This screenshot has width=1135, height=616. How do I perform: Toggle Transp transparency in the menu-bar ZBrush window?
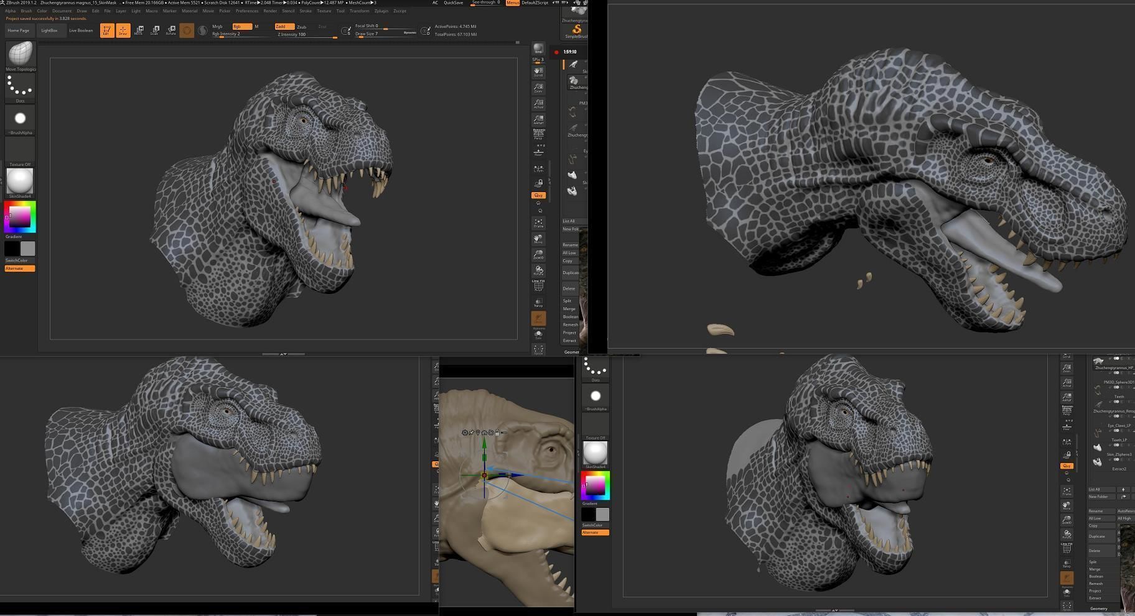pyautogui.click(x=538, y=302)
